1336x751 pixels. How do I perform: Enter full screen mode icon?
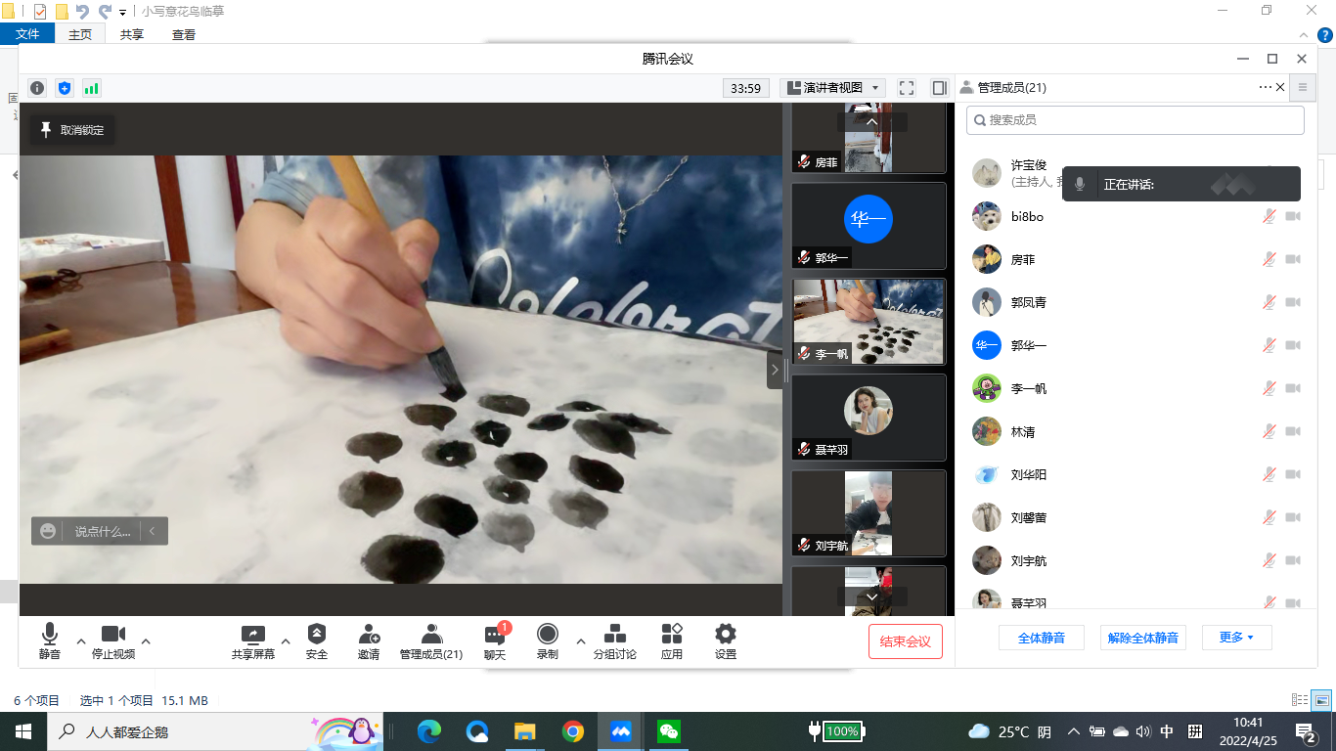(907, 88)
